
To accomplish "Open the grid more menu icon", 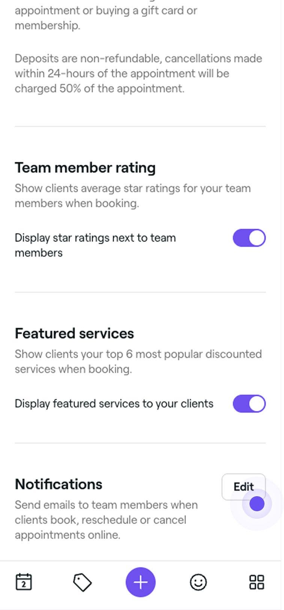I will coord(257,582).
